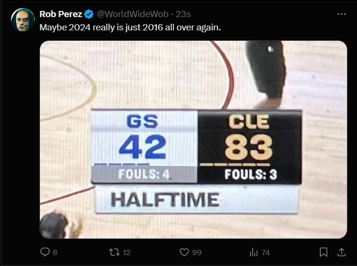Open the three-dot more options menu
The height and width of the screenshot is (266, 357).
point(341,14)
